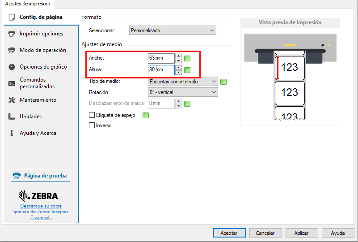Click the Mantenimiento tools icon

click(12, 100)
